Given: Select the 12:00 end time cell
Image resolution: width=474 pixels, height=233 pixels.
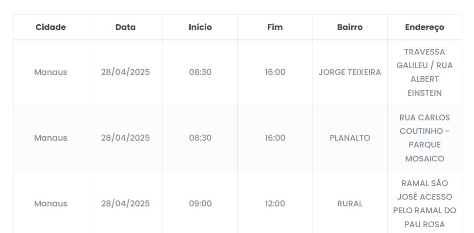Looking at the screenshot, I should [x=275, y=204].
